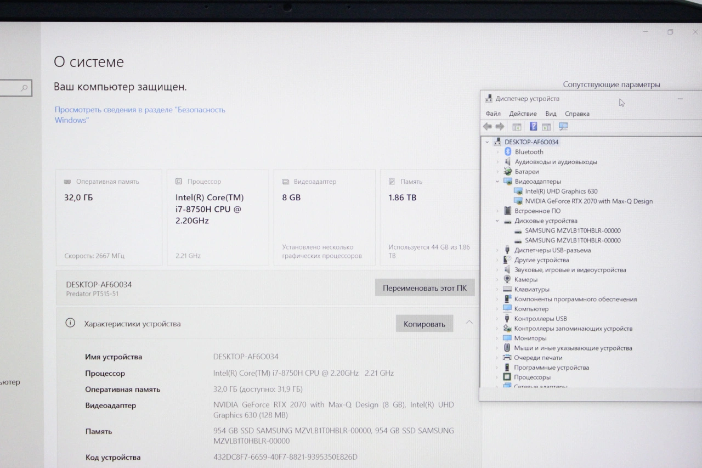
Task: Click the Сопутствующие параметры heading
Action: pos(612,84)
